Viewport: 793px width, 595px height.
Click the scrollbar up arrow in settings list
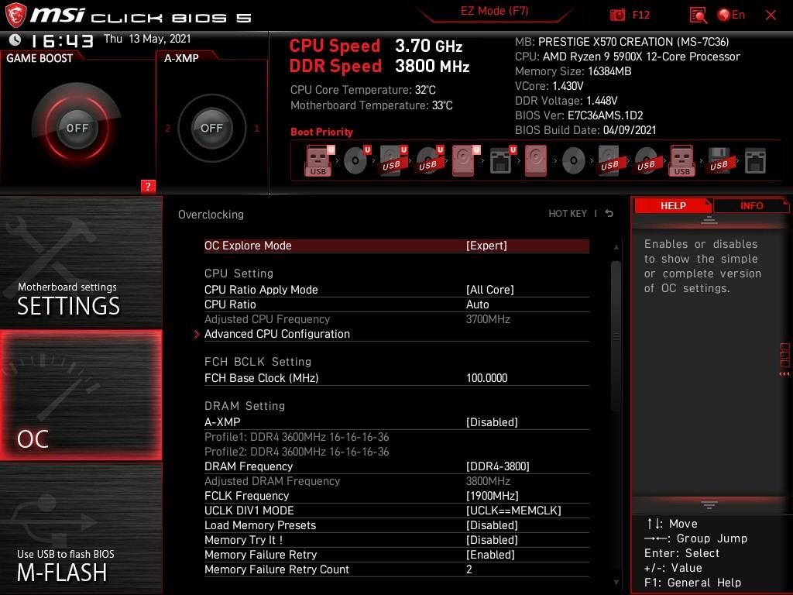(x=616, y=247)
